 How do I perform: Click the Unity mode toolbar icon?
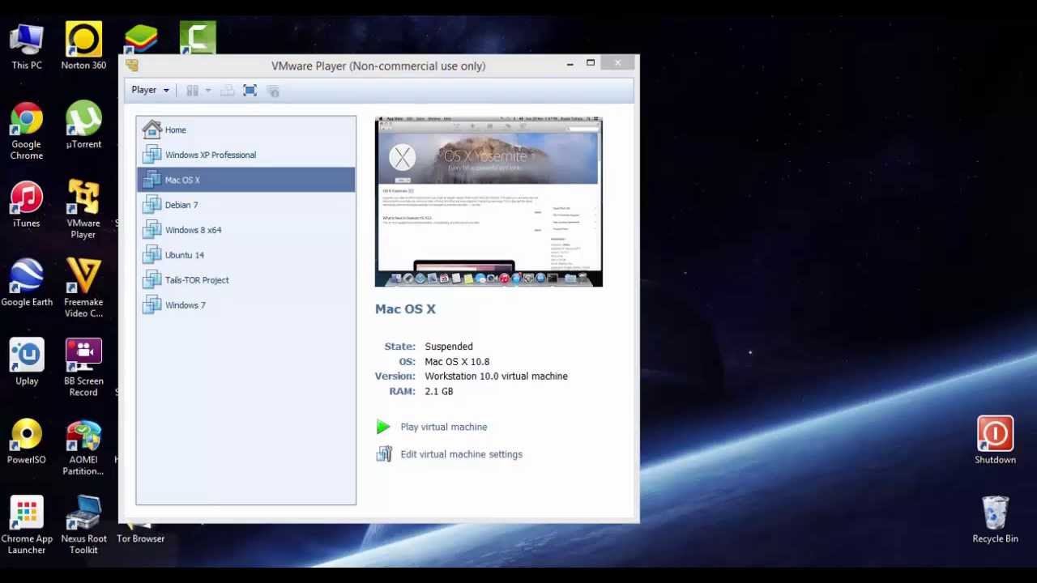tap(273, 91)
